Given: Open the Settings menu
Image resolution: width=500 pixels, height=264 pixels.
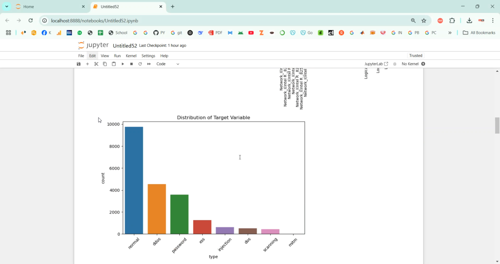Looking at the screenshot, I should (x=148, y=56).
